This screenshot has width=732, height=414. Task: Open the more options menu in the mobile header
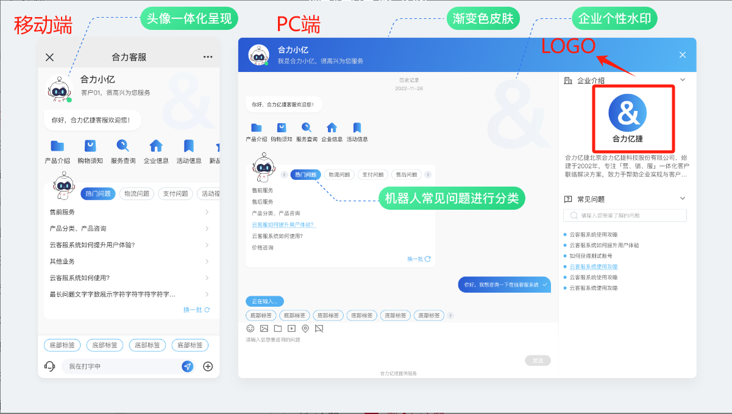(x=208, y=57)
